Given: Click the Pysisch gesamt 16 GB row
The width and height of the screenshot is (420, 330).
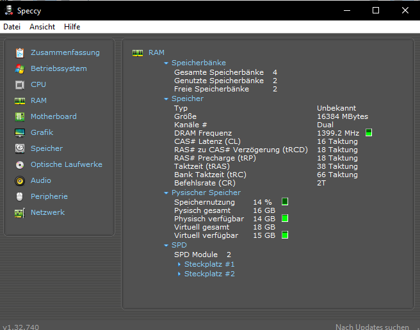Looking at the screenshot, I should (225, 210).
